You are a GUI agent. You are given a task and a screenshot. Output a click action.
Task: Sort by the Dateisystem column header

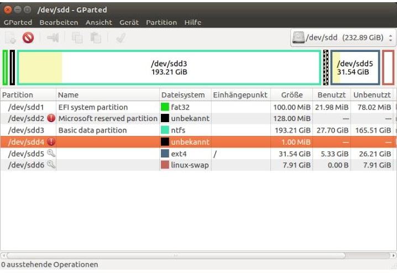pos(185,95)
